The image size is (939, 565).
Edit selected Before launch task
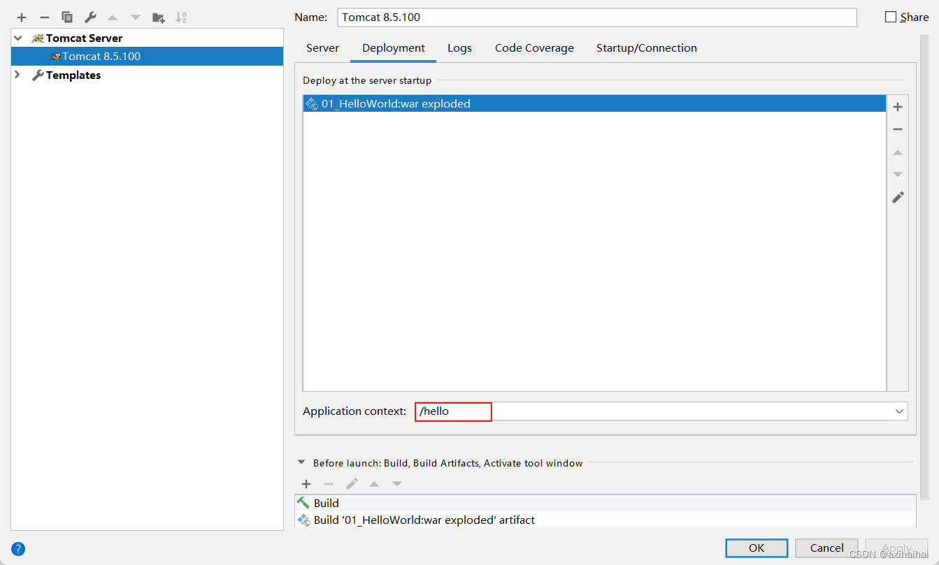pos(352,483)
